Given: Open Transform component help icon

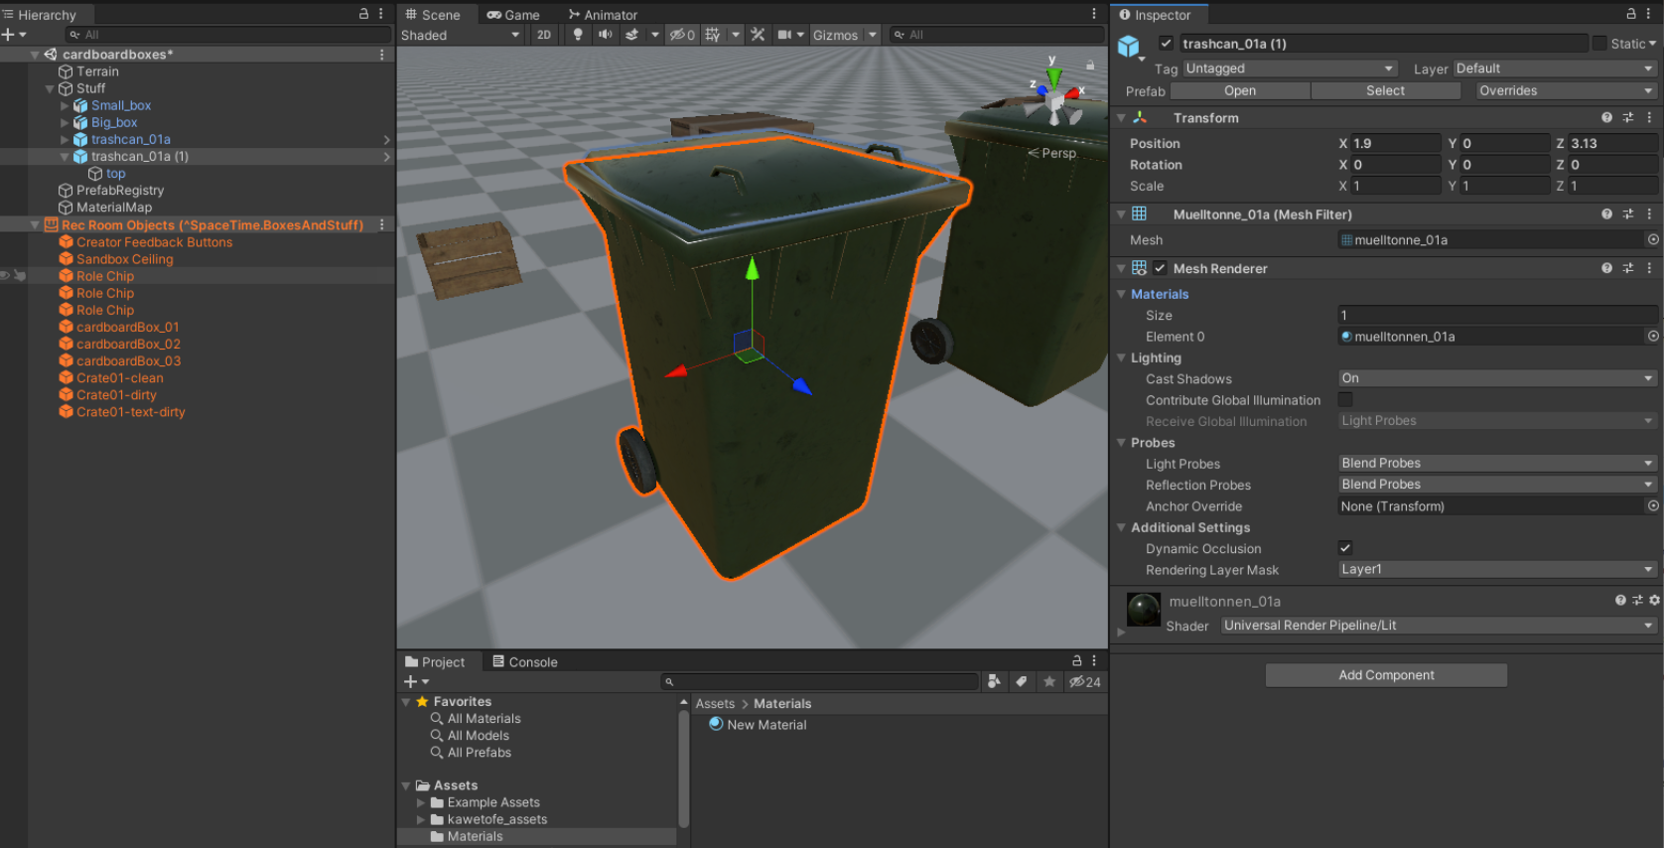Looking at the screenshot, I should point(1606,117).
